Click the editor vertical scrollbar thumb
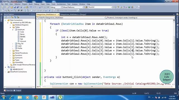179x100 pixels. 174,43
